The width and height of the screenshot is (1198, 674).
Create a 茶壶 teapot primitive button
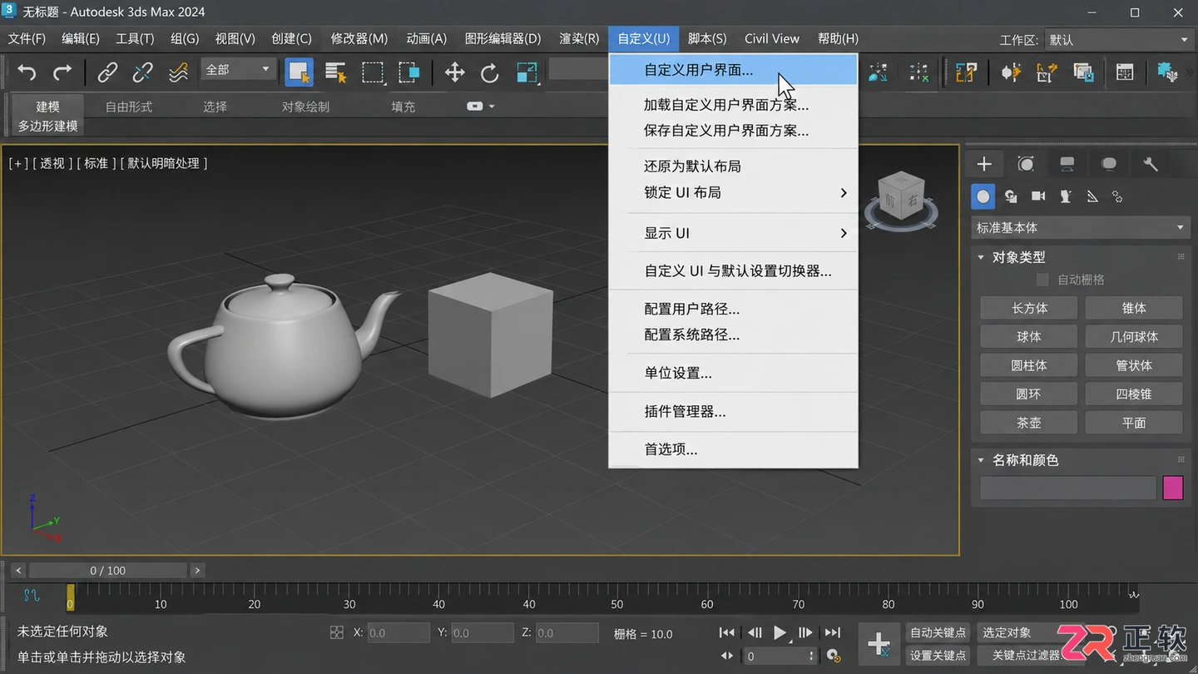[x=1029, y=423]
